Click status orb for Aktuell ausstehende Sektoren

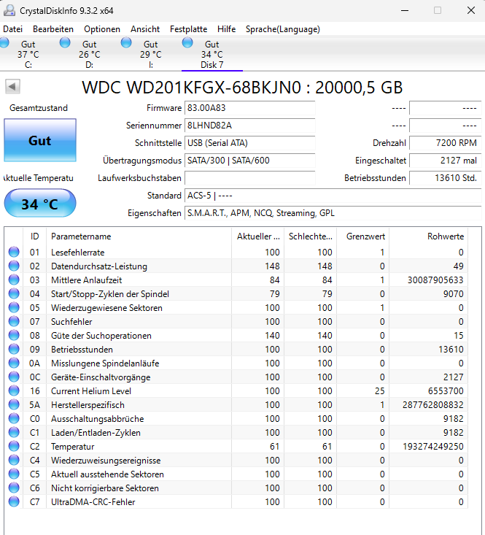[x=14, y=474]
